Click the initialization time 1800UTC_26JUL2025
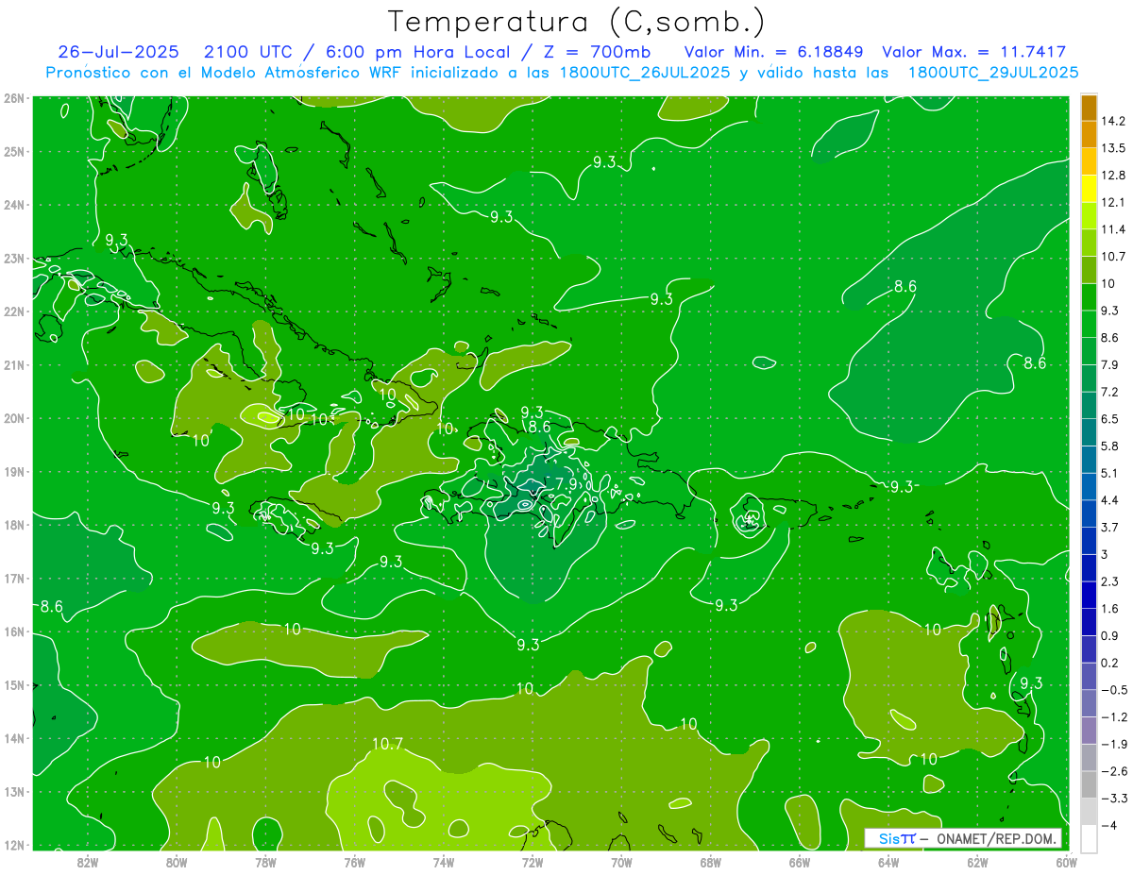1133x875 pixels. pyautogui.click(x=645, y=73)
